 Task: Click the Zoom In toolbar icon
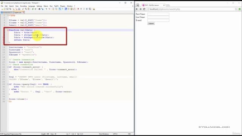click(46, 9)
